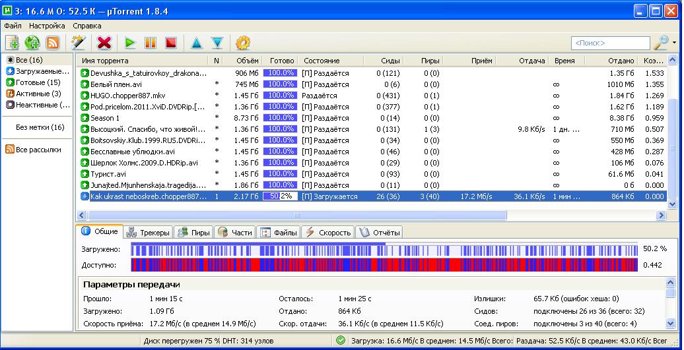Sort by Состояние column header

point(331,61)
